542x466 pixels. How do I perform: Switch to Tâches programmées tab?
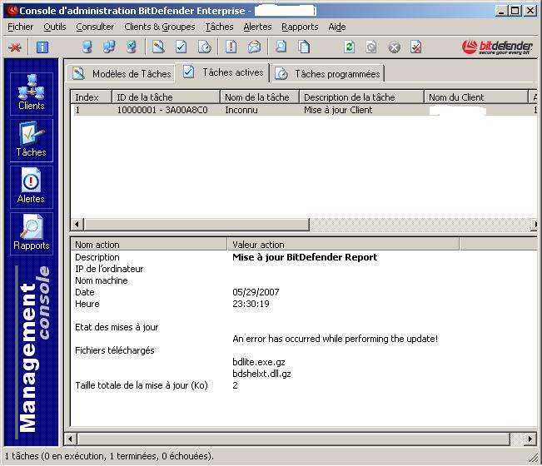[327, 73]
